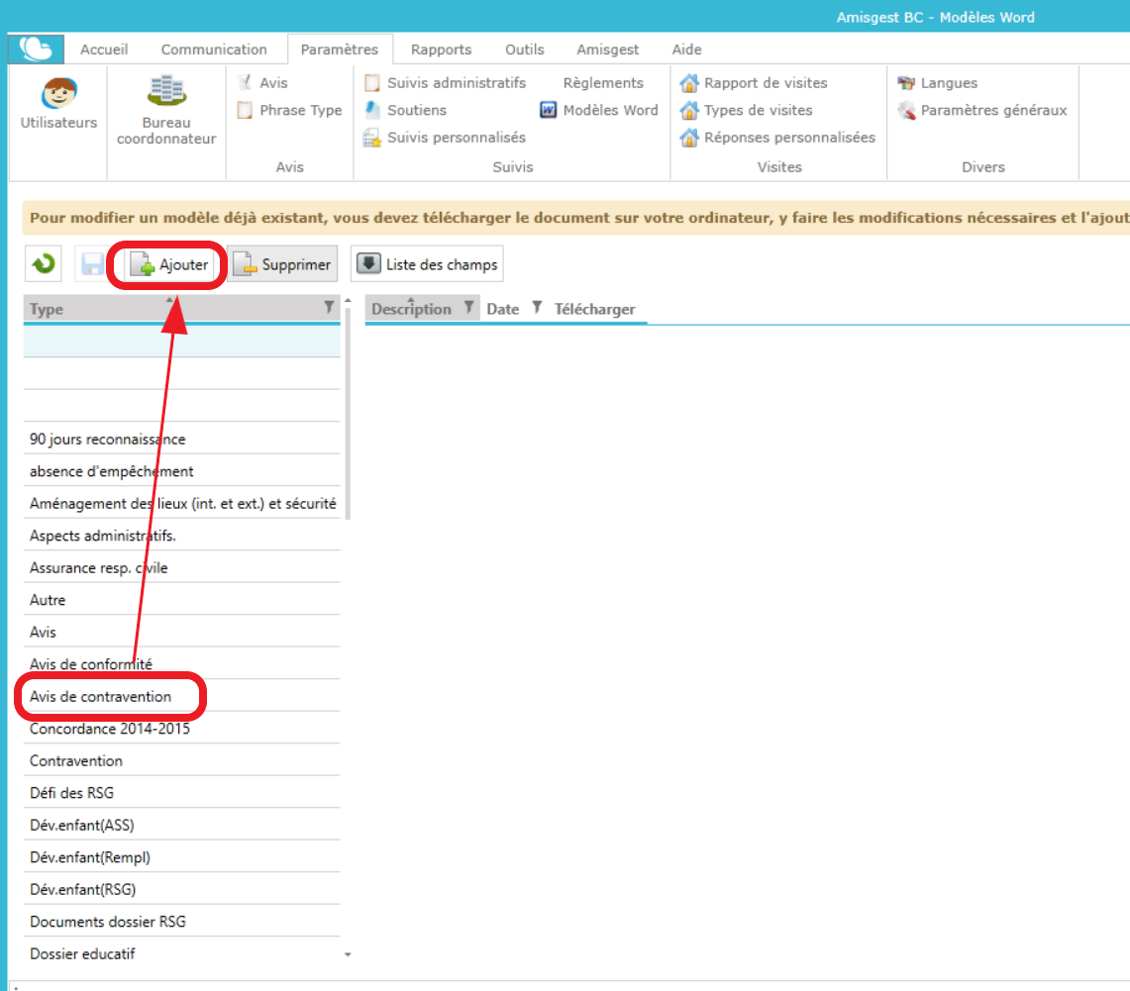Image resolution: width=1130 pixels, height=991 pixels.
Task: Select 'Dossier educatif' row
Action: (181, 953)
